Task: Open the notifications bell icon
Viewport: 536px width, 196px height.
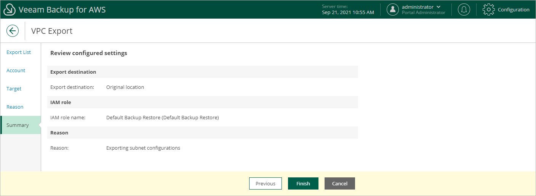Action: pyautogui.click(x=464, y=9)
